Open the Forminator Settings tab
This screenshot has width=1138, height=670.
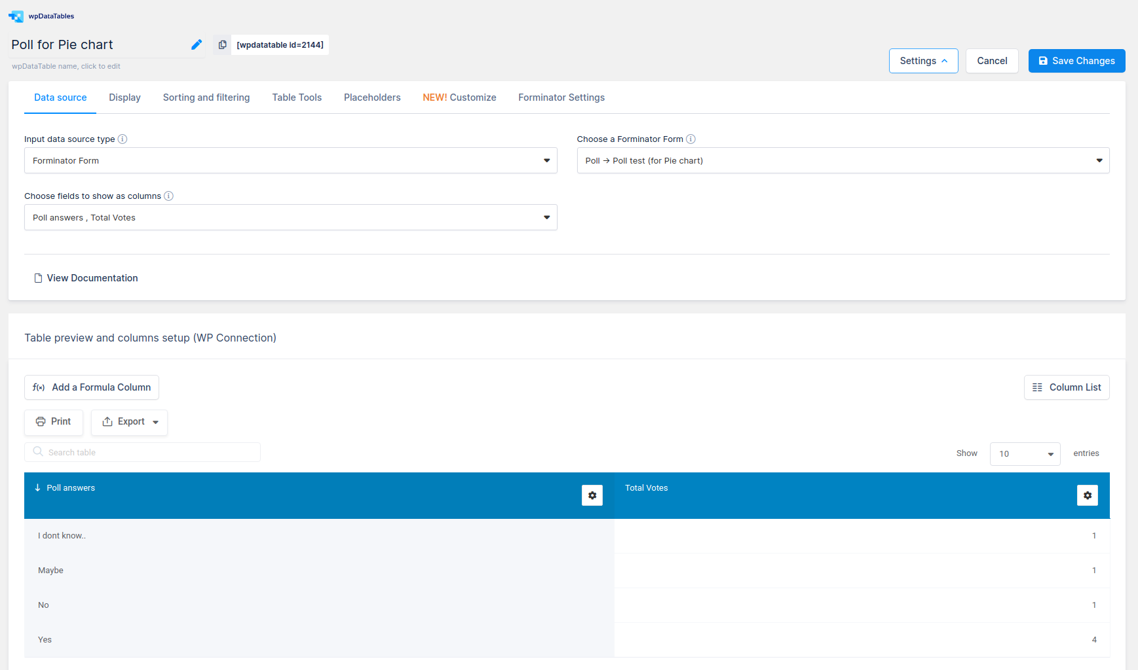pos(561,97)
